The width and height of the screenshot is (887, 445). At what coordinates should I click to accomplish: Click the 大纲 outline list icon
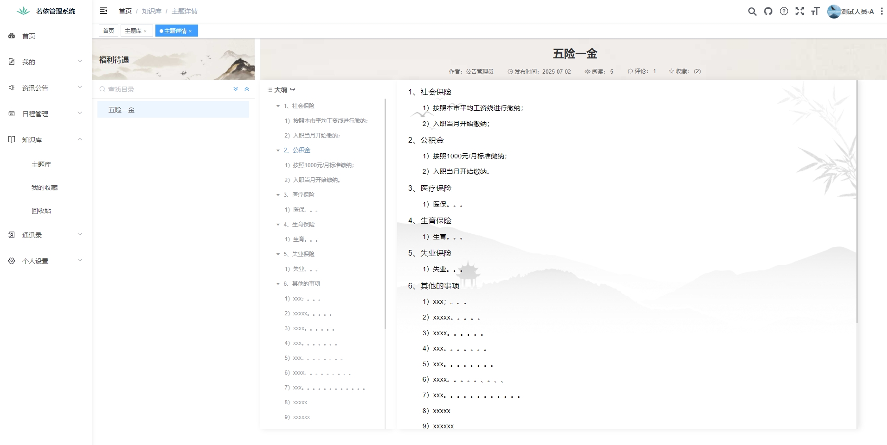tap(270, 90)
